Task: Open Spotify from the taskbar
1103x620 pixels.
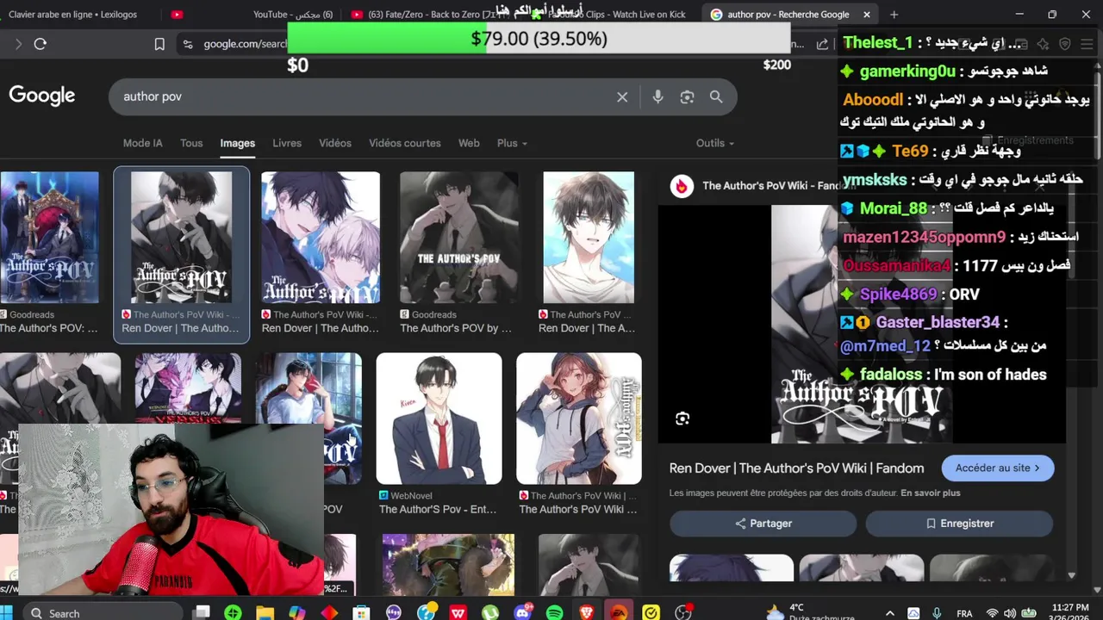Action: (554, 613)
